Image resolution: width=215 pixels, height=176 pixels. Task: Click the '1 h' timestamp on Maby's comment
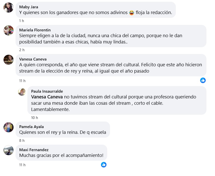click(x=22, y=21)
